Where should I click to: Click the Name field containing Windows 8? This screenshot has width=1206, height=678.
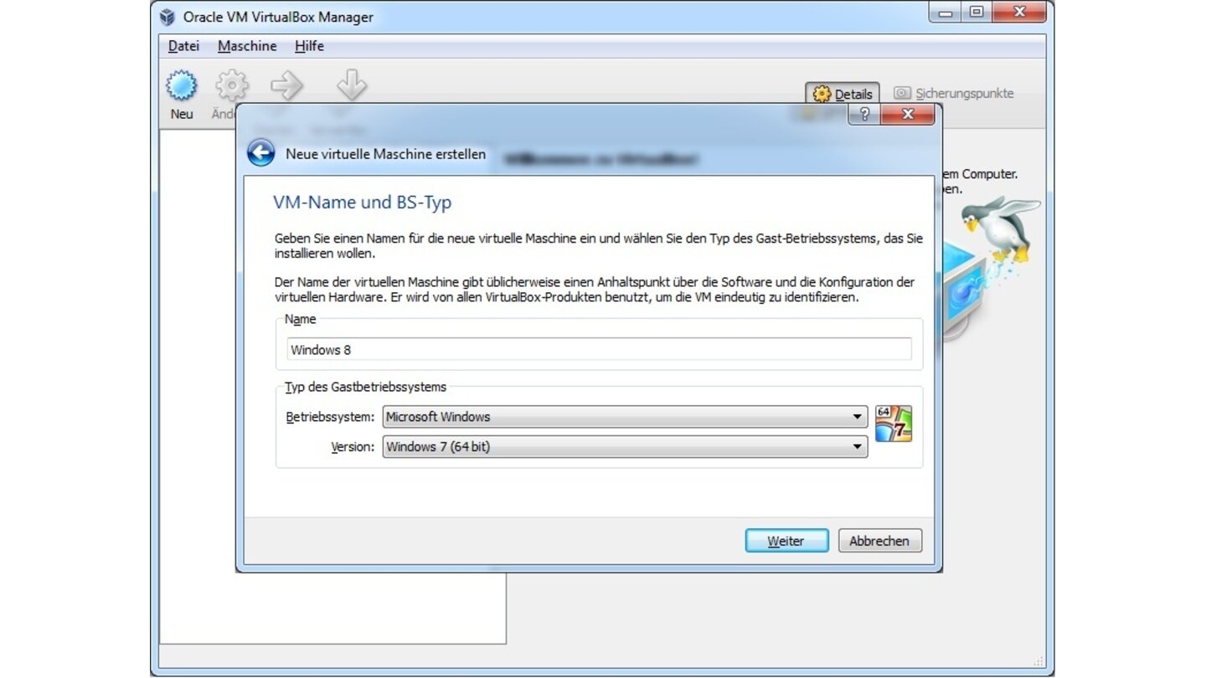click(599, 350)
